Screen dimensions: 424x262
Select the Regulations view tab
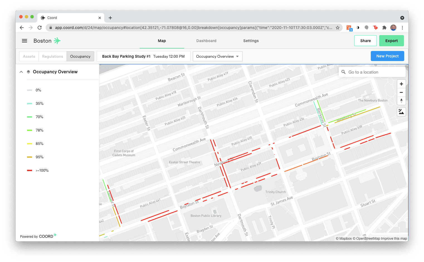53,56
